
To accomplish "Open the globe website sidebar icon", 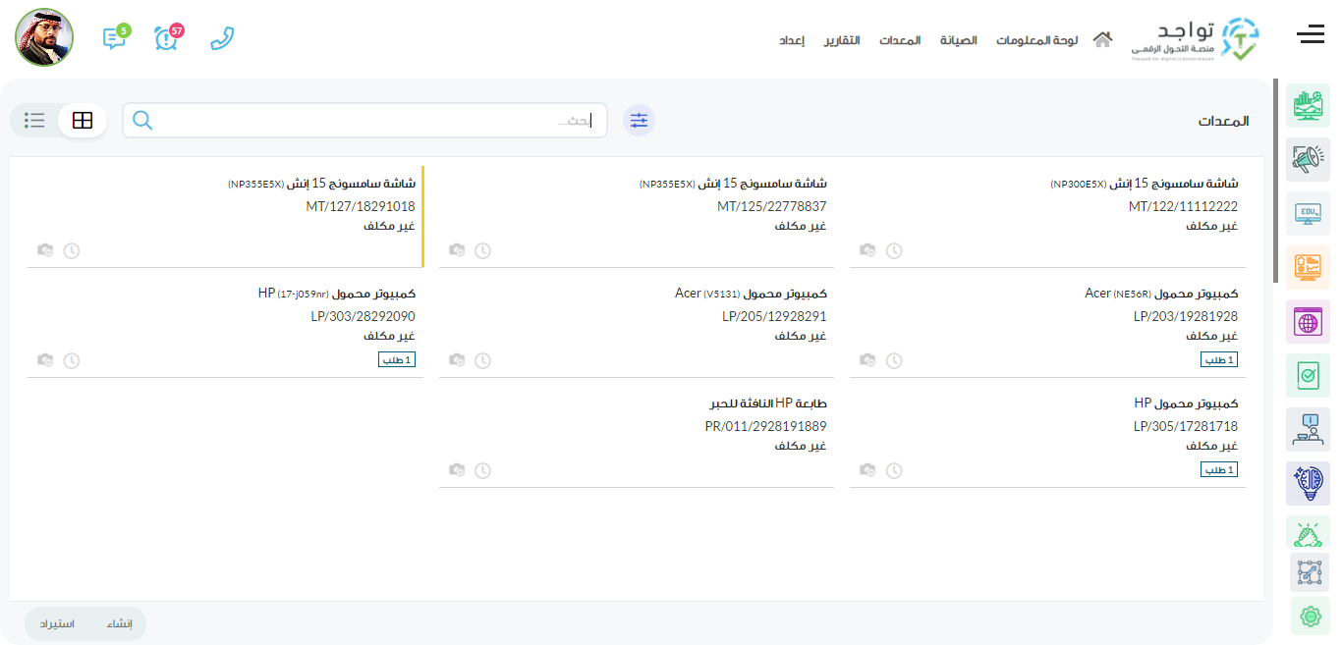I will 1308,321.
